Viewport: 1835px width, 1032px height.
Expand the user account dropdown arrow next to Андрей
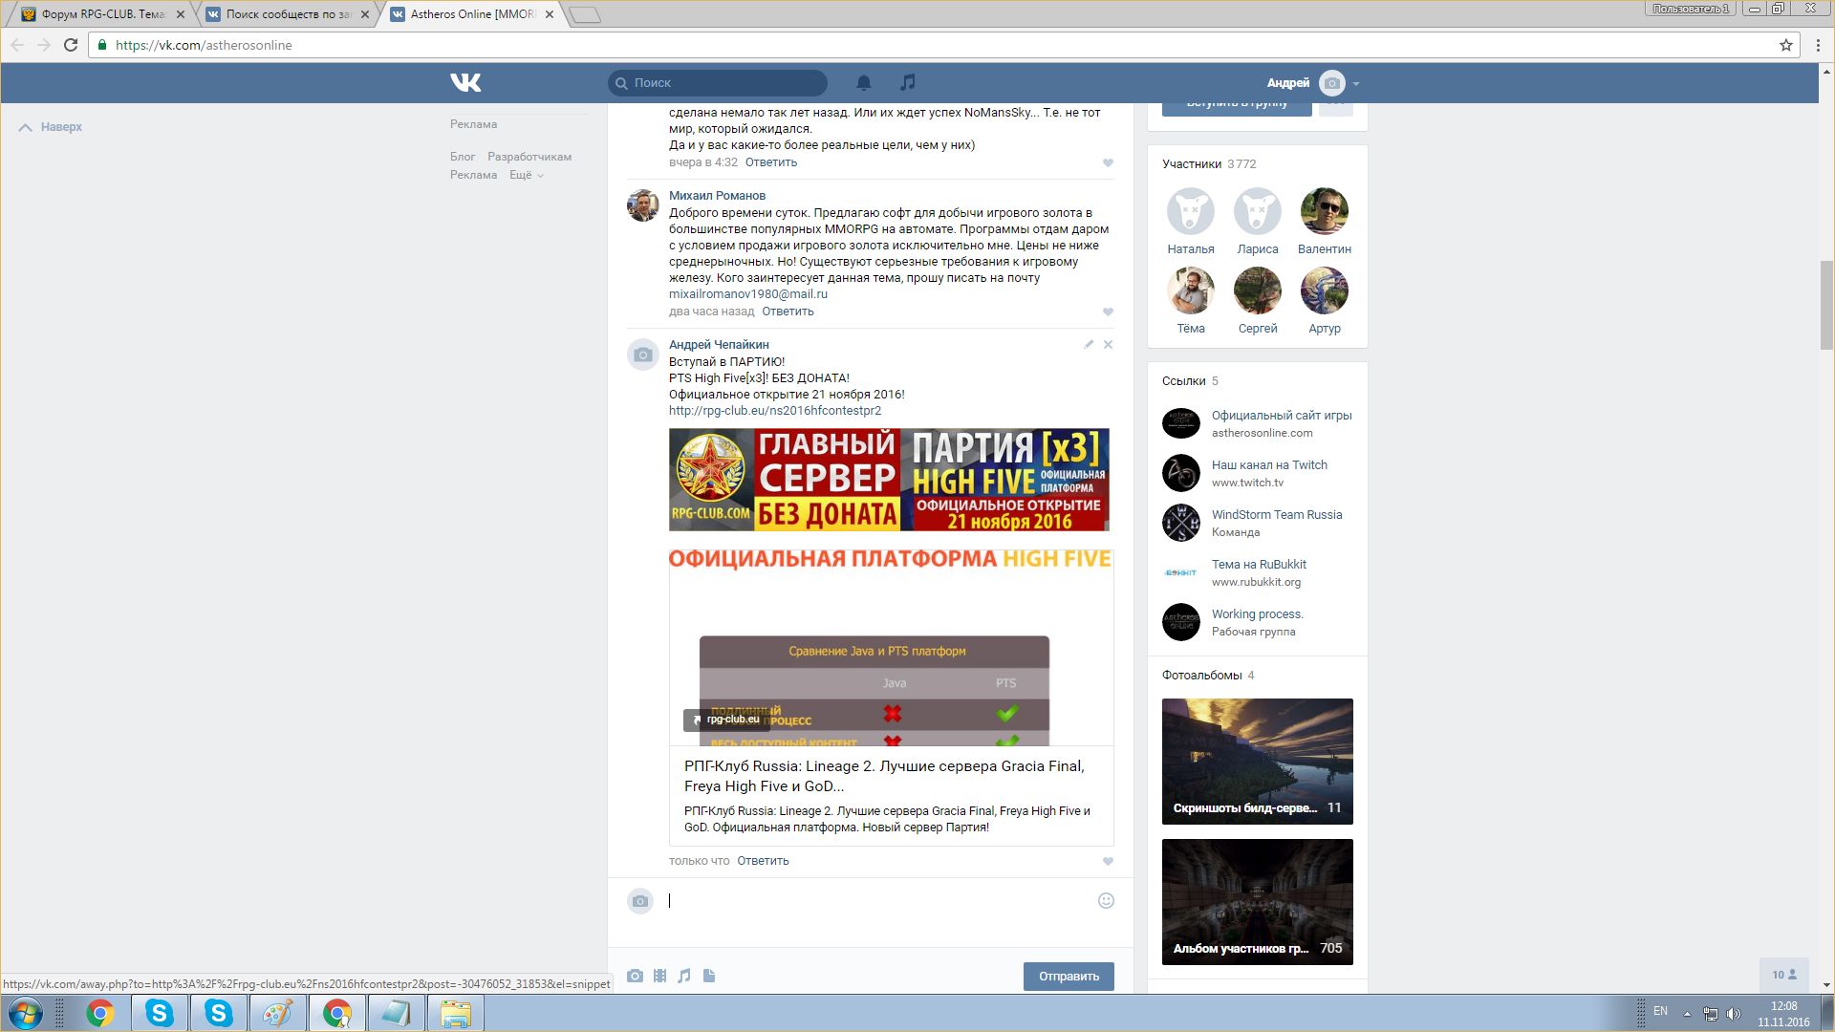click(1356, 84)
